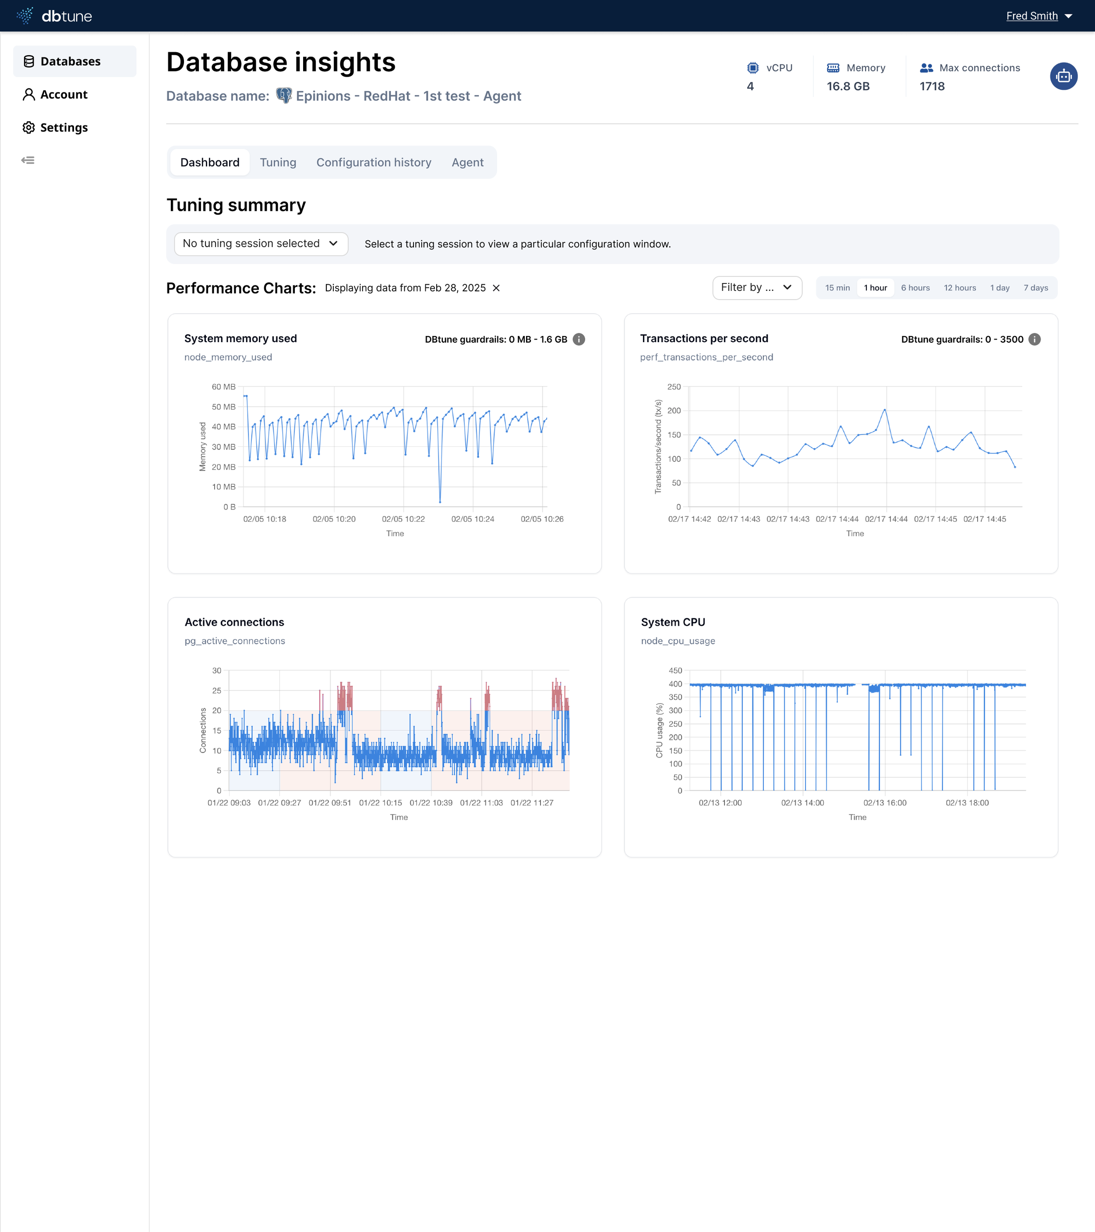Open the tuning session selector dropdown
The height and width of the screenshot is (1232, 1095).
tap(260, 244)
